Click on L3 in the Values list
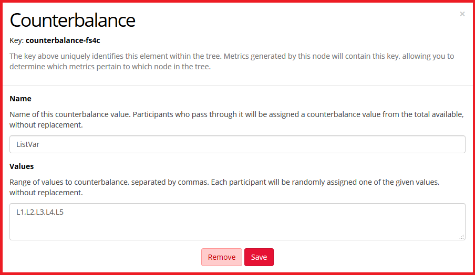This screenshot has height=275, width=475. (x=40, y=212)
